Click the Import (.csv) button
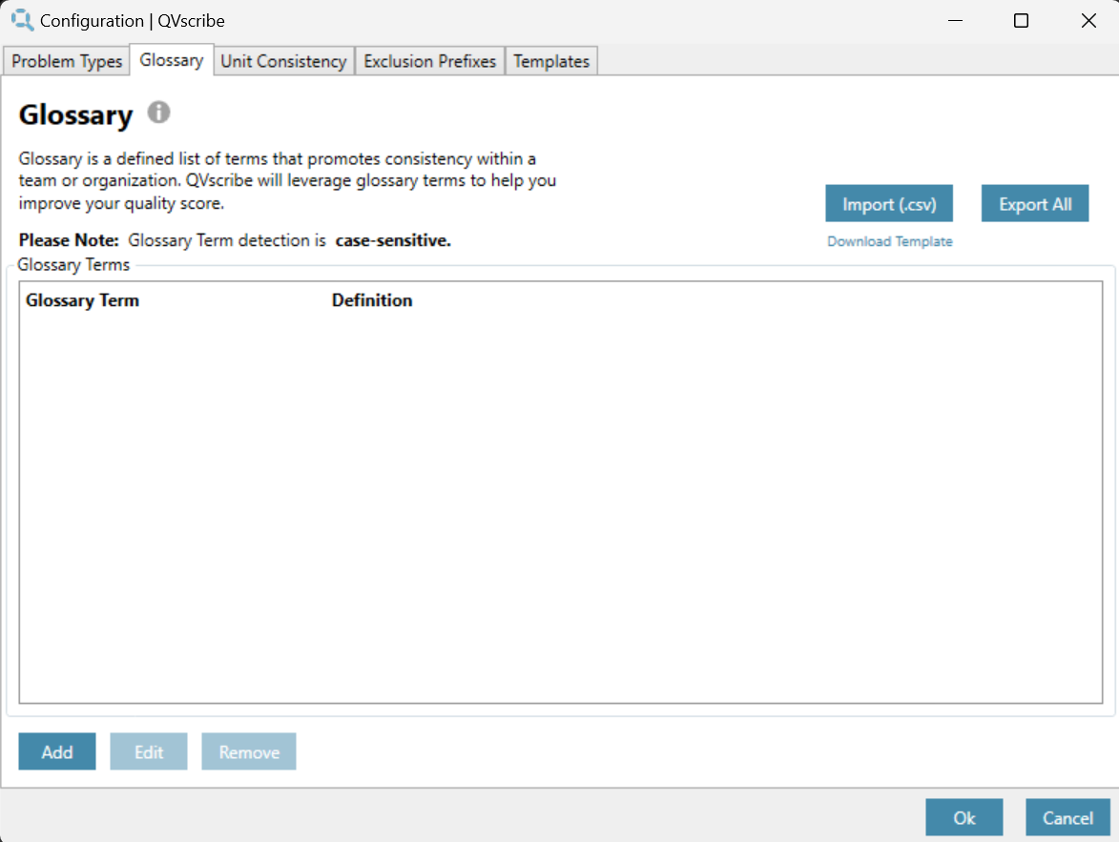 888,204
